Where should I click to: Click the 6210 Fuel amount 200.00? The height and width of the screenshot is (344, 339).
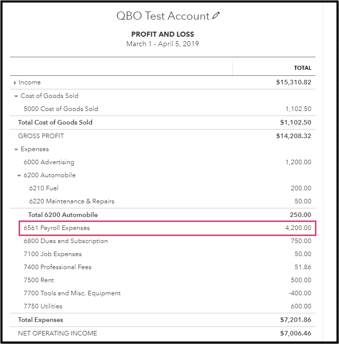pos(301,188)
